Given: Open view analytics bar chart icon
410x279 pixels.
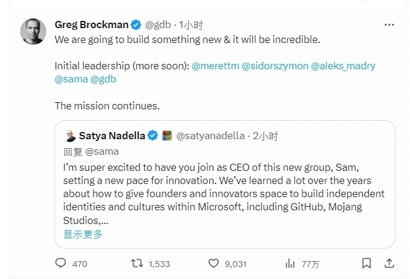Looking at the screenshot, I should [x=290, y=263].
